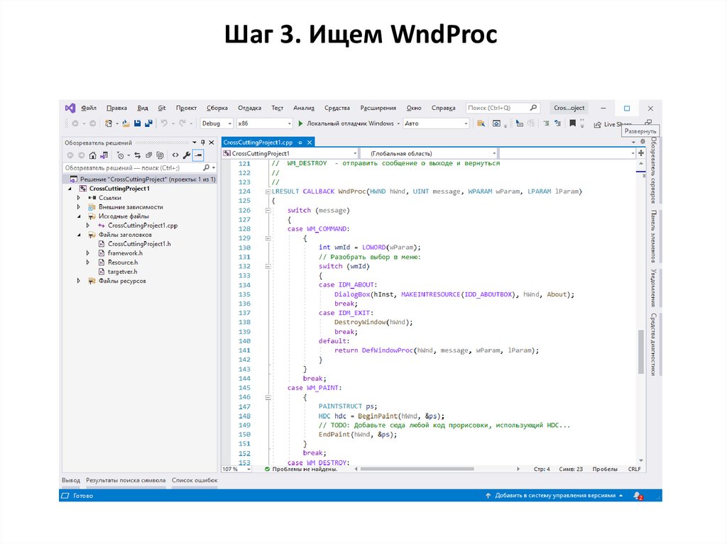Click the Open File folder icon
The height and width of the screenshot is (544, 727).
point(126,123)
